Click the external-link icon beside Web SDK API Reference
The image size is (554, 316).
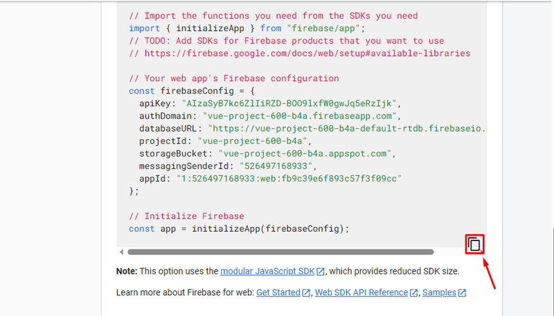(x=413, y=292)
